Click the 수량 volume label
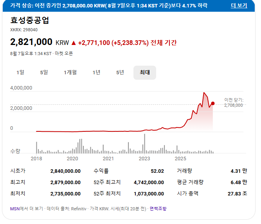261x224 pixels. pyautogui.click(x=15, y=151)
